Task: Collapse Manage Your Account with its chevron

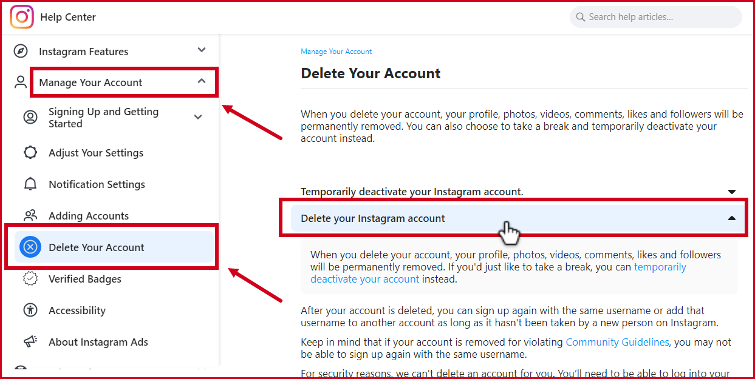Action: (x=202, y=81)
